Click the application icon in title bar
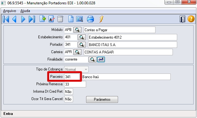This screenshot has height=118, width=197. pos(3,3)
